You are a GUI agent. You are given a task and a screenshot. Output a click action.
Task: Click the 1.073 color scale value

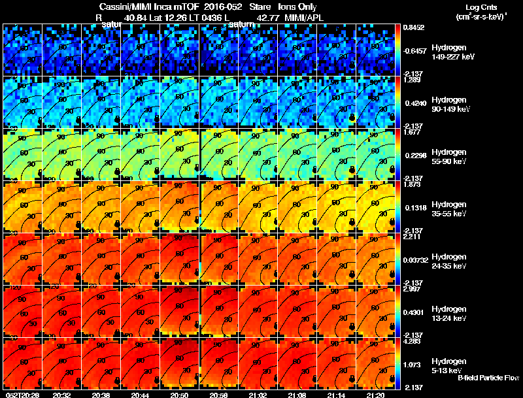414,365
